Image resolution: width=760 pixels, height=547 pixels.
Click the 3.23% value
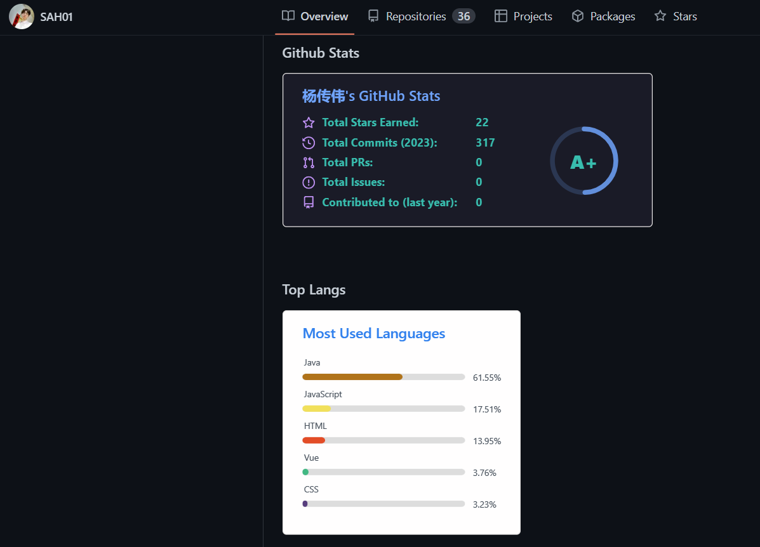coord(484,505)
